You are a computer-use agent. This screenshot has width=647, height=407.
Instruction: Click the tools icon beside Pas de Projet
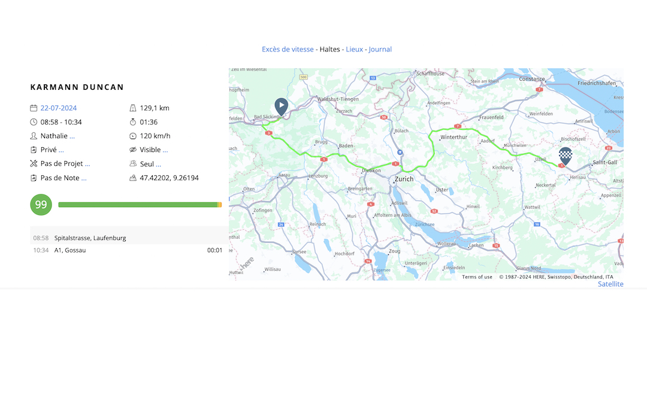(34, 163)
